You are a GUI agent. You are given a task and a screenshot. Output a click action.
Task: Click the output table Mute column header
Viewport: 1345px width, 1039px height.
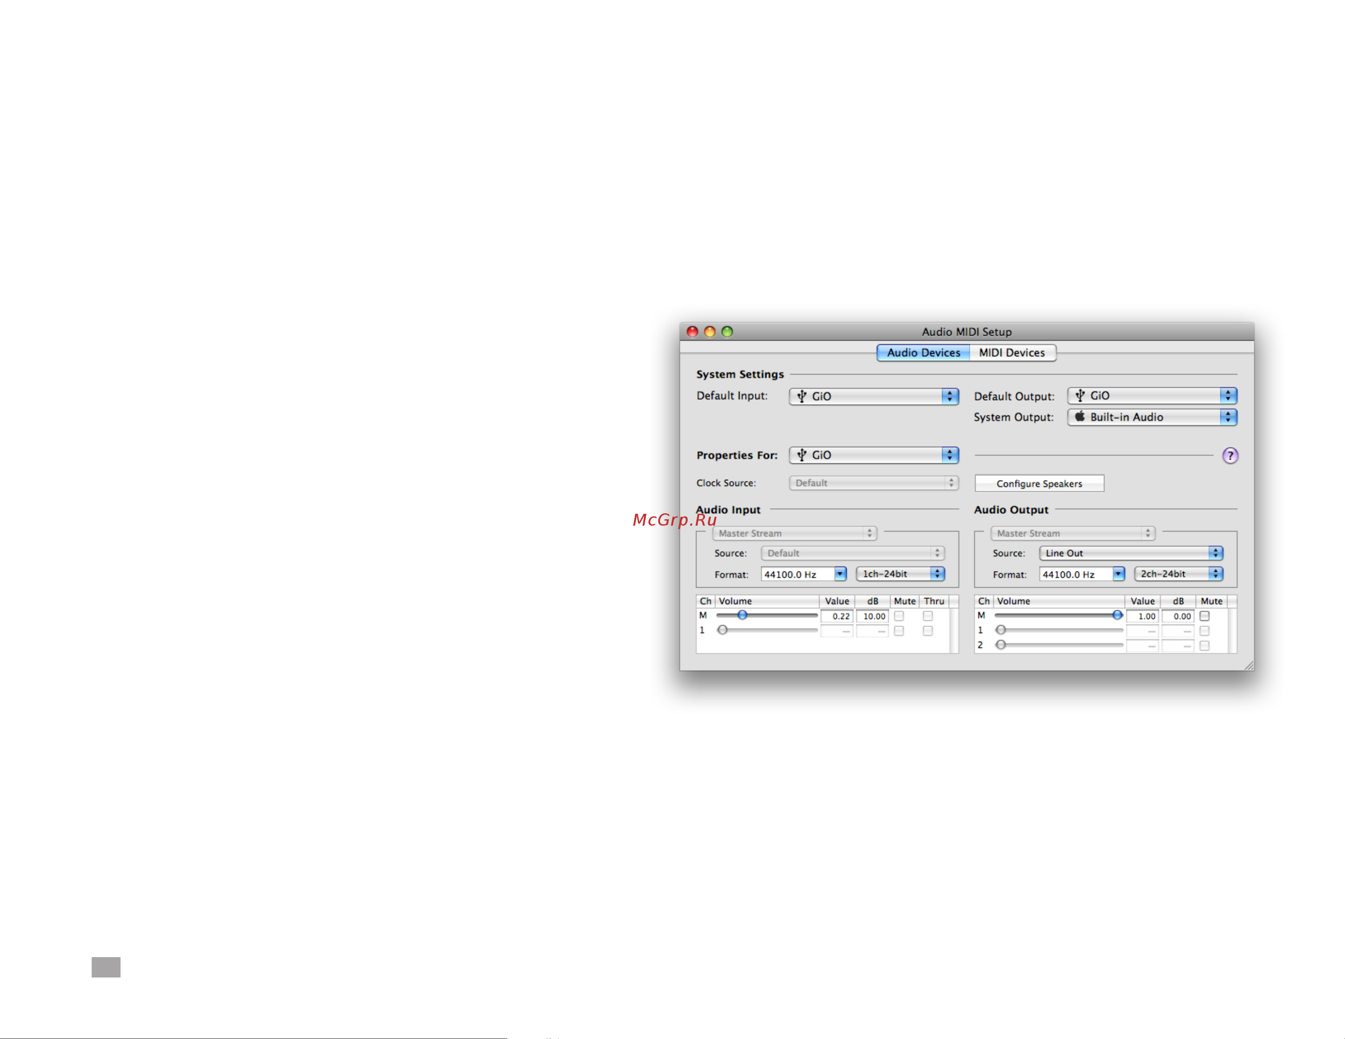coord(1211,601)
